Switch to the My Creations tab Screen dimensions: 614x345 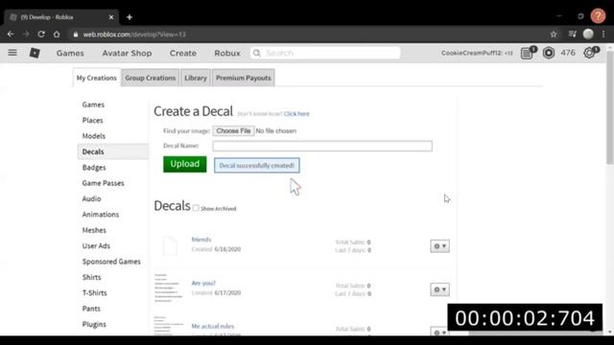click(96, 78)
